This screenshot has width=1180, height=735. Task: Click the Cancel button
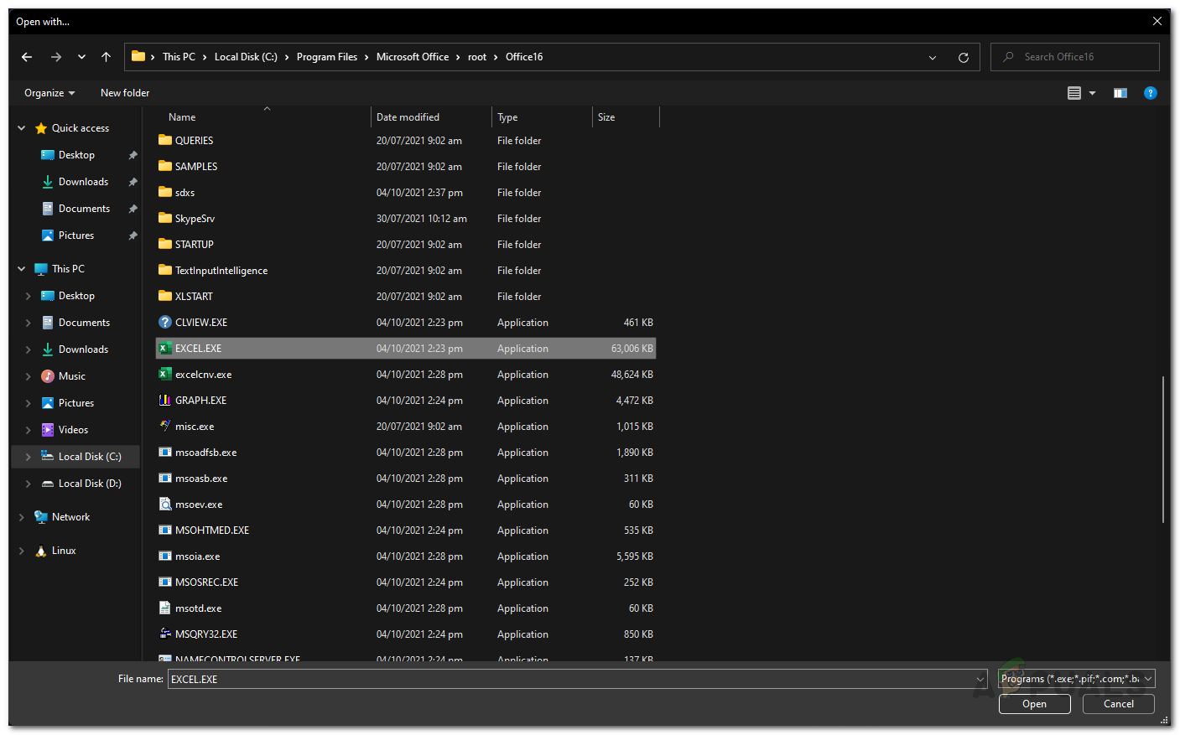1118,704
